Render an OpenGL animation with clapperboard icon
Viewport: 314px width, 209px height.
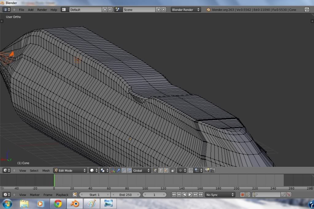212,170
